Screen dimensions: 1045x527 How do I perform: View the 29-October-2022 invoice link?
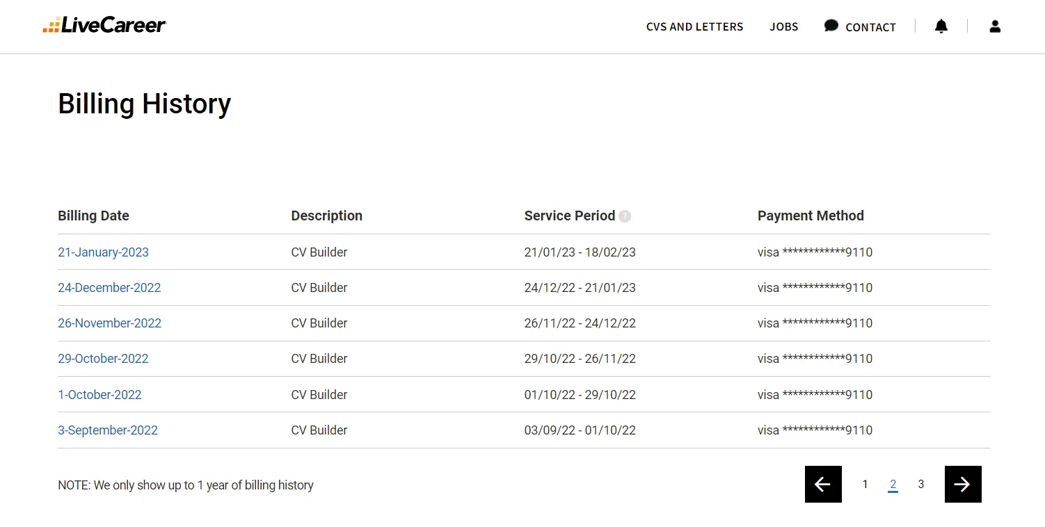pos(103,359)
